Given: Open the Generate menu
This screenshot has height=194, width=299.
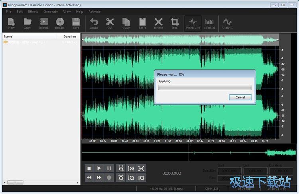Looking at the screenshot, I should pyautogui.click(x=51, y=12).
